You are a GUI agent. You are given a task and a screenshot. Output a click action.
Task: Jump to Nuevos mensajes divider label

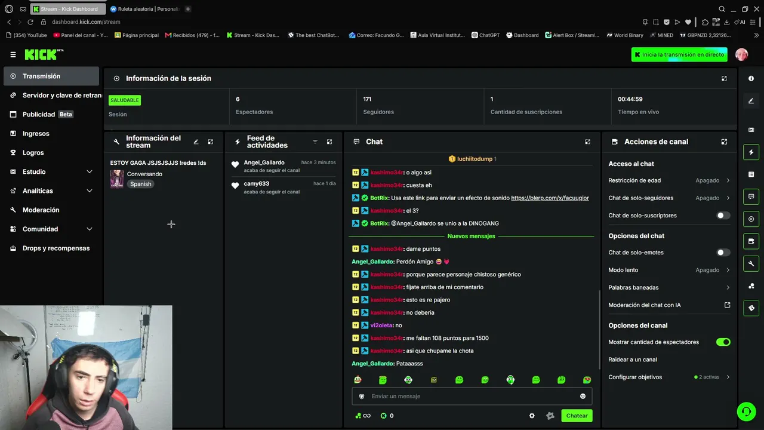[x=472, y=236]
